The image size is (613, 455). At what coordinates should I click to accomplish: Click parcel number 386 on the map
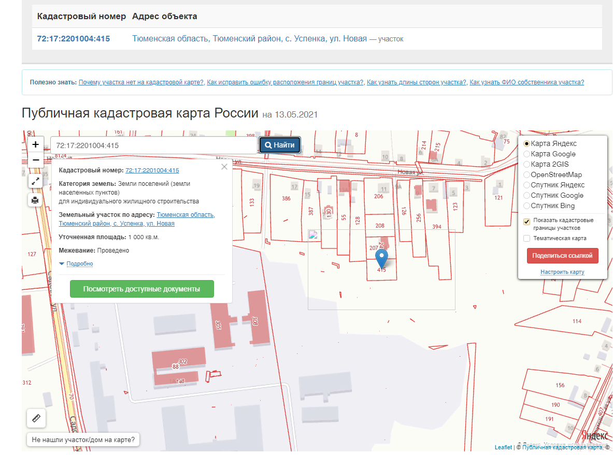point(286,198)
